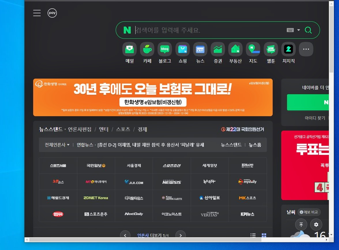339x250 pixels.
Task: Open the Korea Shipping Gazette press logo
Action: pos(172,198)
